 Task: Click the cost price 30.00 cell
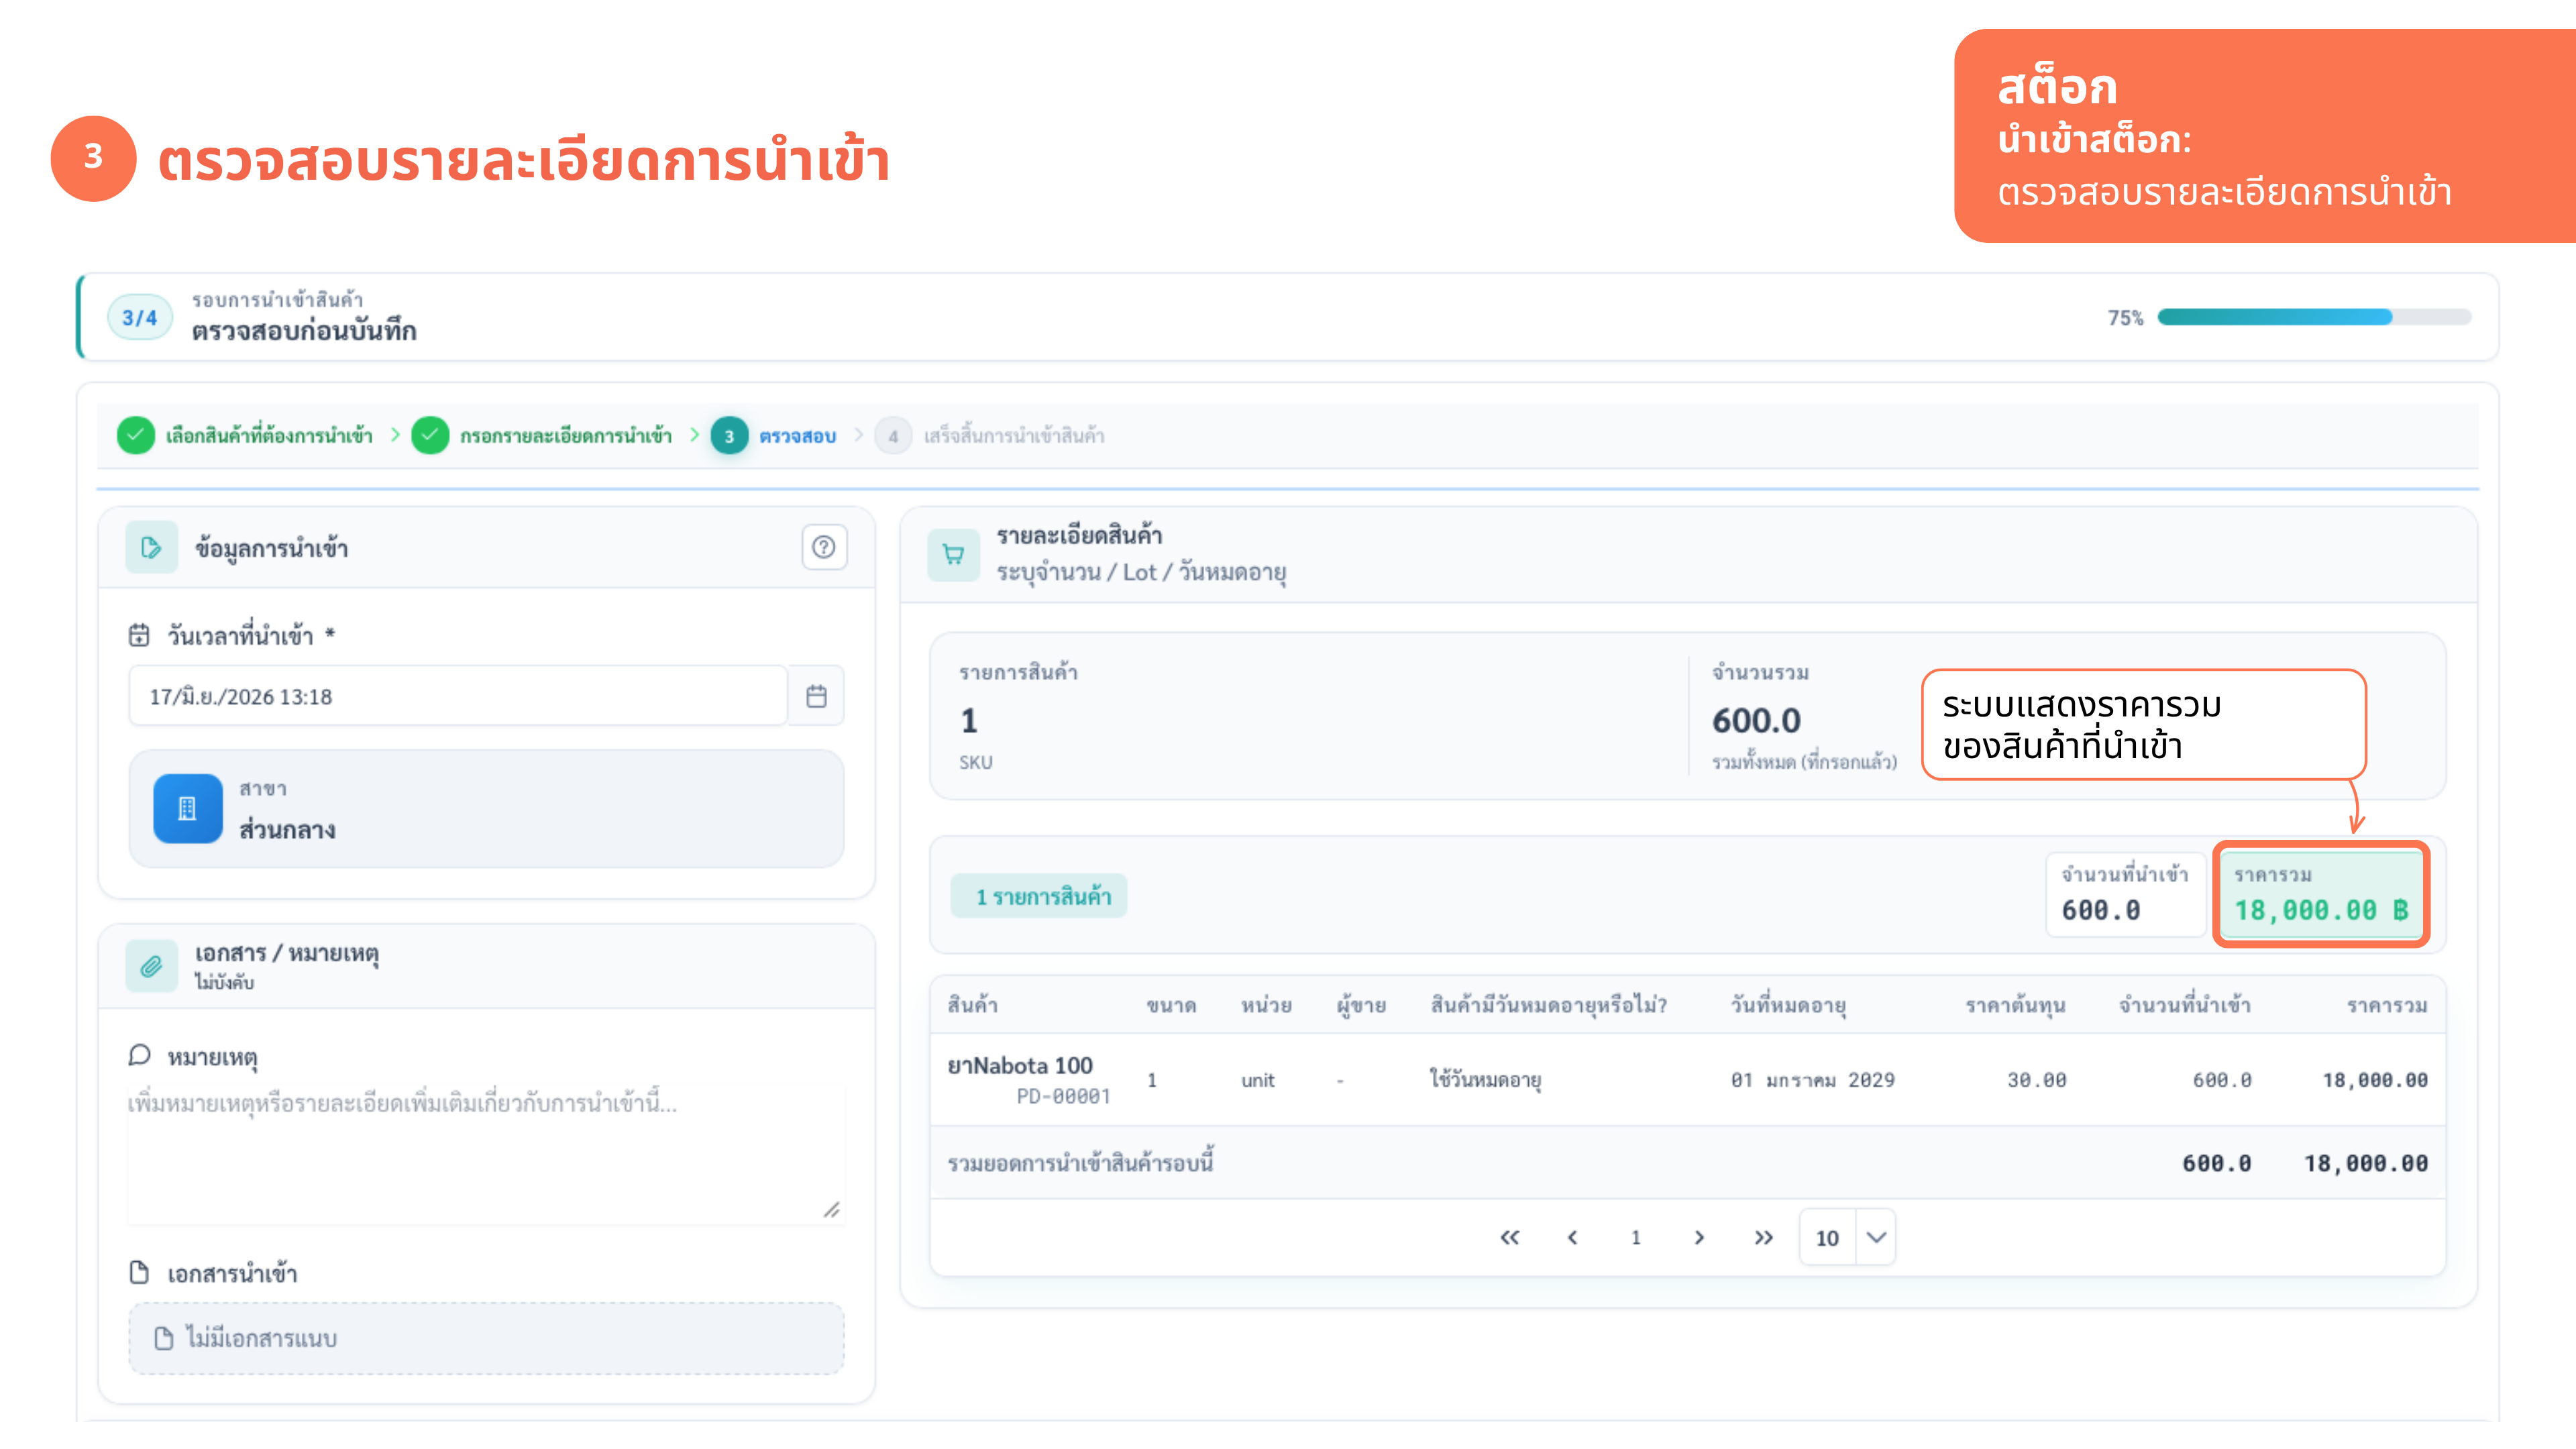(2036, 1080)
